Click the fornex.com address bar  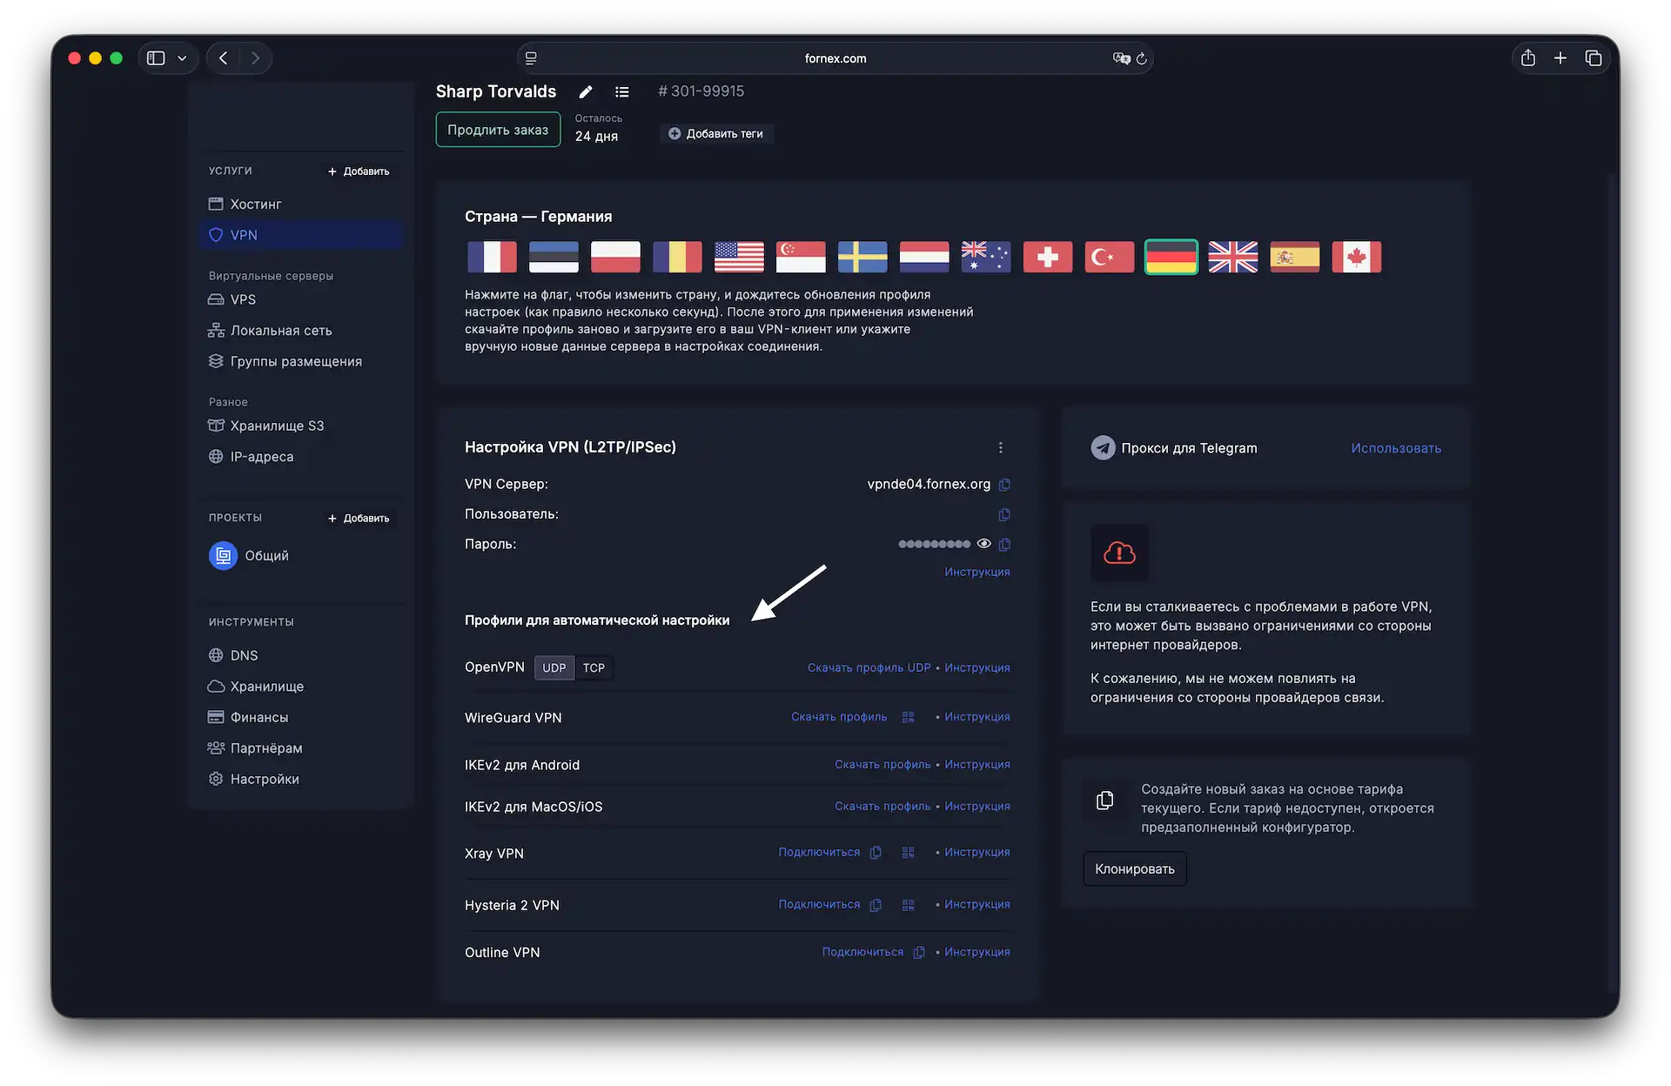click(835, 58)
